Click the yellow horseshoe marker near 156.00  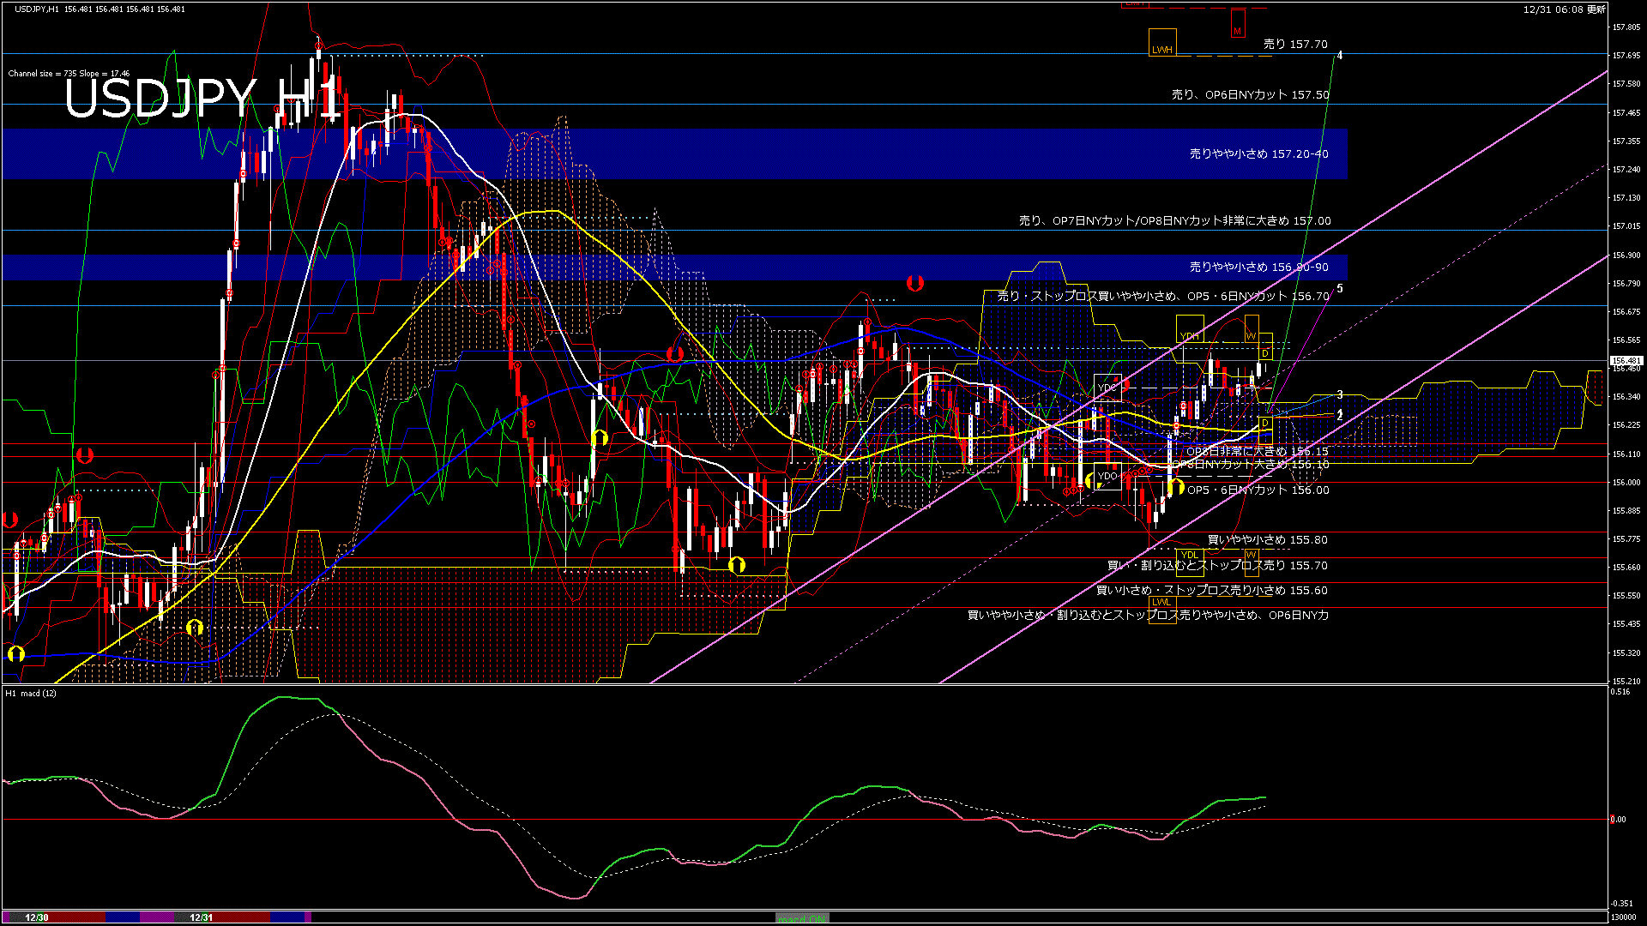pyautogui.click(x=1176, y=487)
